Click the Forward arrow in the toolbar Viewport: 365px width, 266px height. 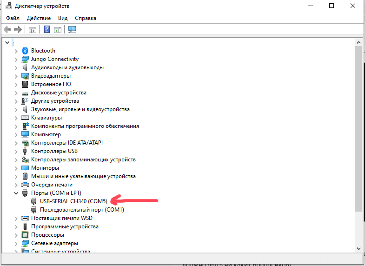point(18,30)
